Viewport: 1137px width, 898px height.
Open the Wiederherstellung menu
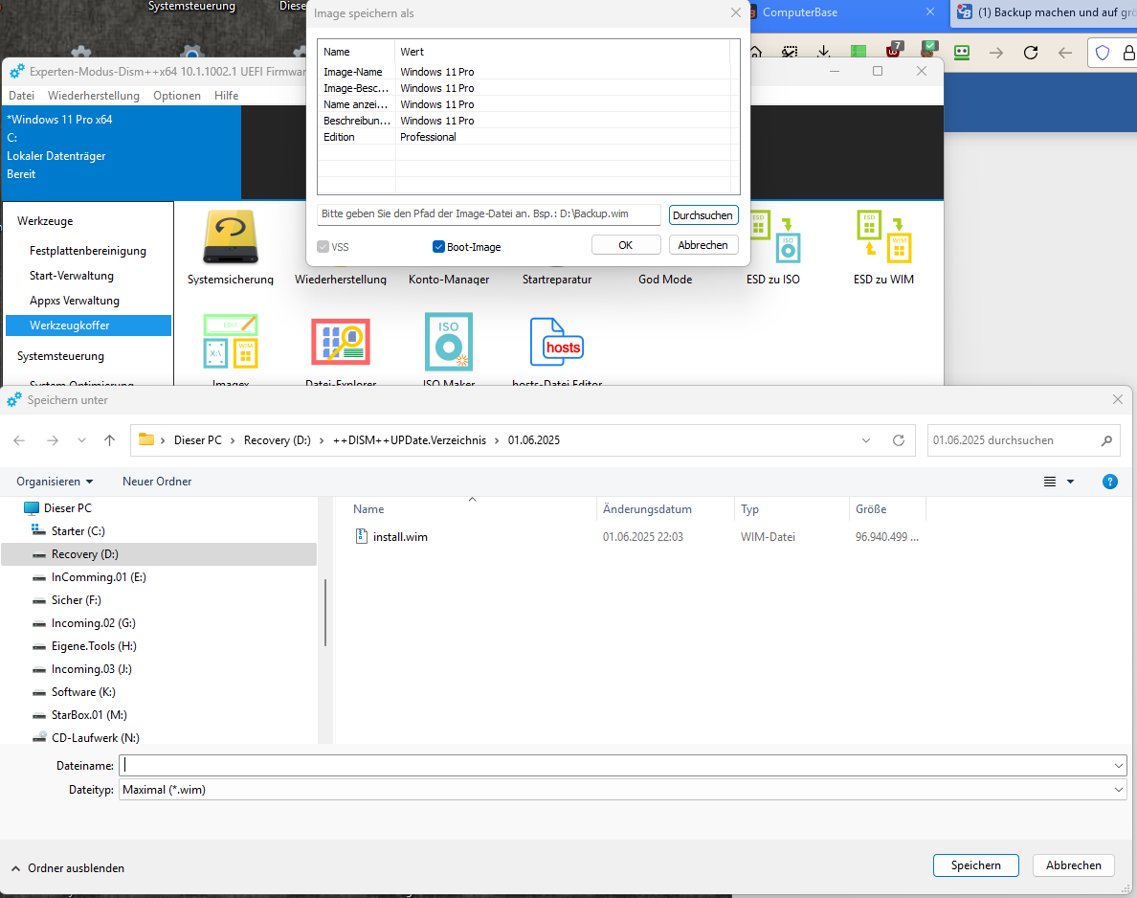94,96
